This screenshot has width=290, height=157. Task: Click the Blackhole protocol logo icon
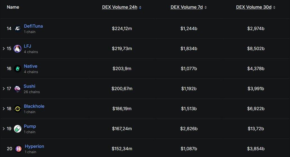click(17, 109)
